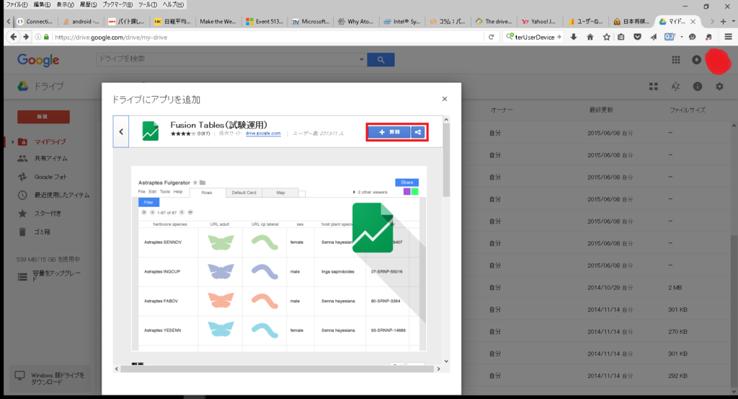Click the dialog vertical scrollbar thumb
Image resolution: width=738 pixels, height=399 pixels.
(x=446, y=161)
